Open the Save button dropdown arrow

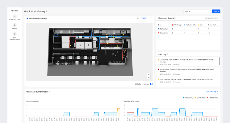pos(219,11)
